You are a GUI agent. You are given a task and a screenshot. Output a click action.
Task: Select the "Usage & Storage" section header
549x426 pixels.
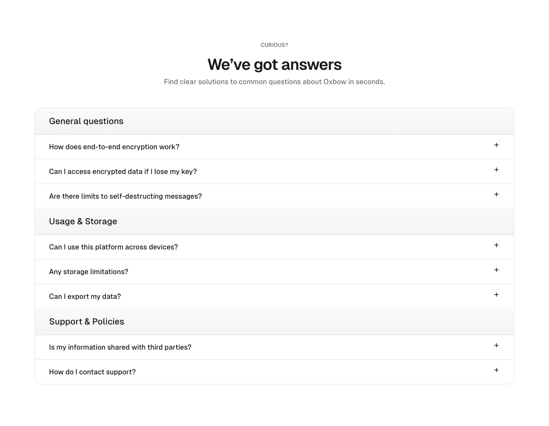pos(83,221)
